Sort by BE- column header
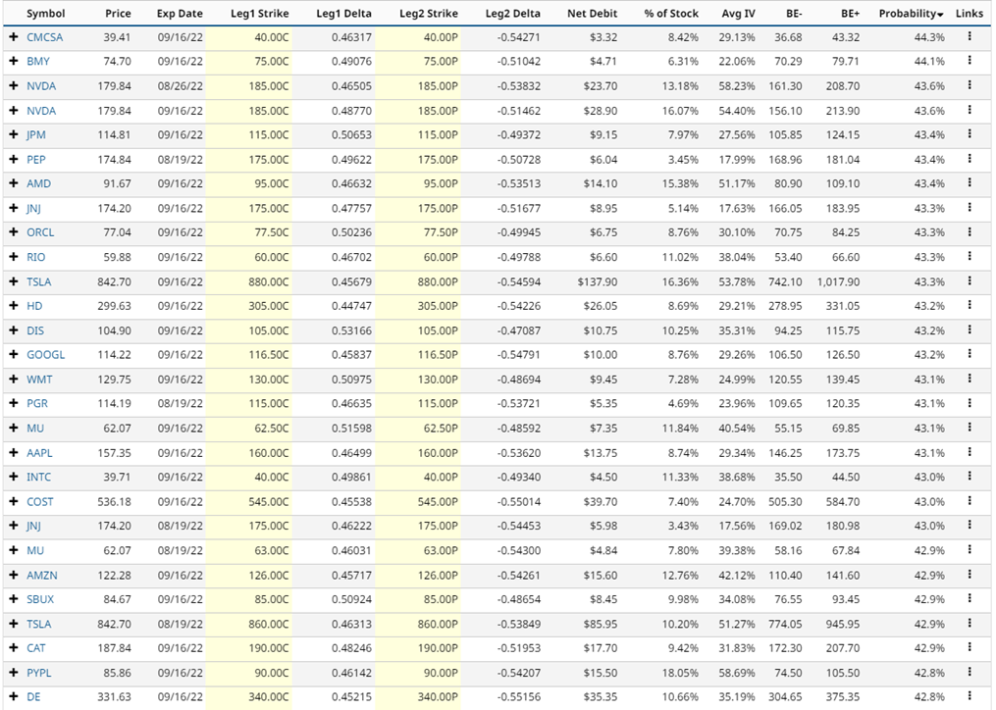This screenshot has height=710, width=996. pos(794,14)
